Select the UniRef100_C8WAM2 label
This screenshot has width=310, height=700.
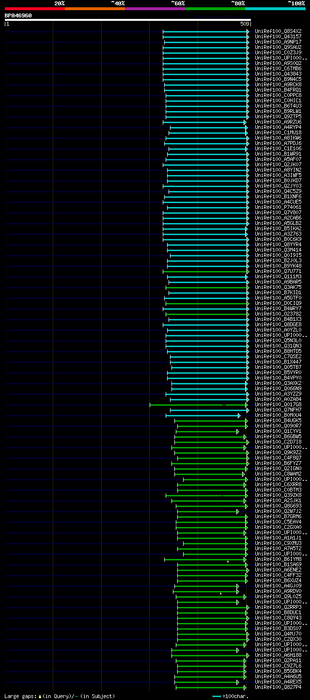pyautogui.click(x=279, y=474)
